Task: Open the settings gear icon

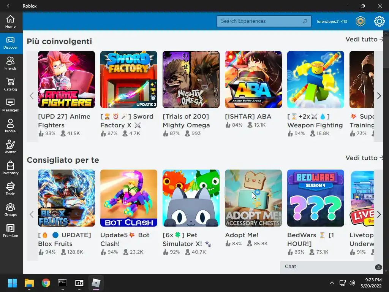Action: tap(379, 21)
